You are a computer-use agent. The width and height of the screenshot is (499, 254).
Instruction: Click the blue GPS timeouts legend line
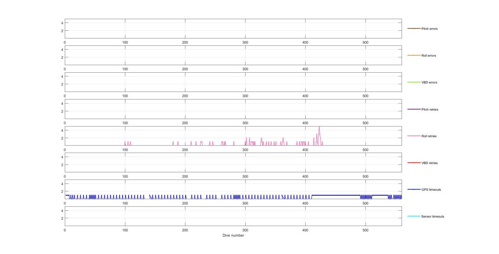tap(414, 190)
